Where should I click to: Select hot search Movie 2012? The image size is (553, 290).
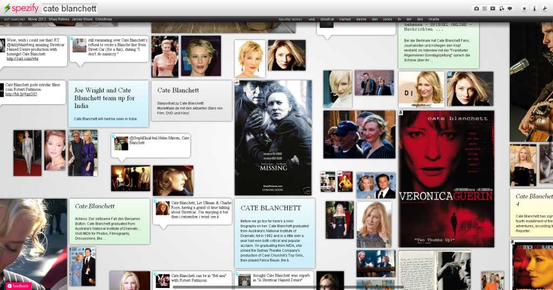pos(37,19)
